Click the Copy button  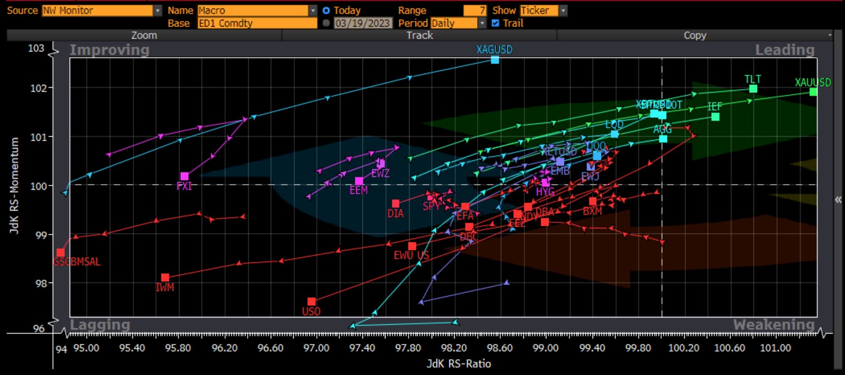click(x=695, y=35)
